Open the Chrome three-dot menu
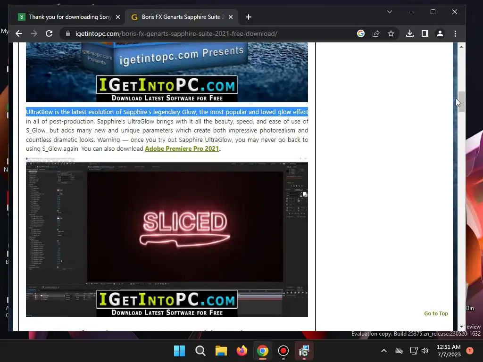483x362 pixels. tap(455, 33)
